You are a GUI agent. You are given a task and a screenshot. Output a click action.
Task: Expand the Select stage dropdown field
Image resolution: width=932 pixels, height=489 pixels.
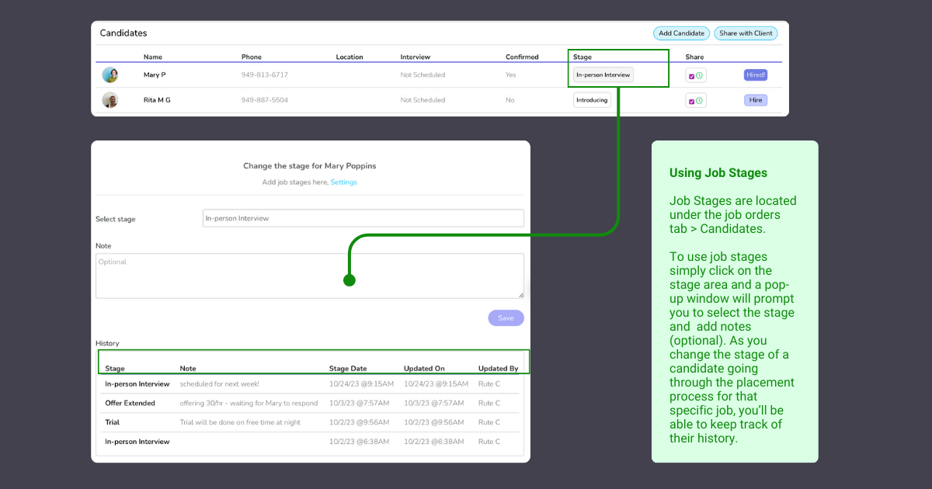[363, 219]
